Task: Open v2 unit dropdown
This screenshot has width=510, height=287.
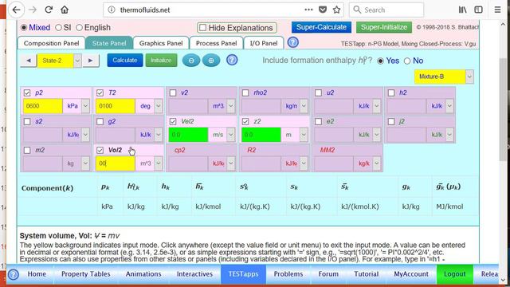Action: pos(231,106)
